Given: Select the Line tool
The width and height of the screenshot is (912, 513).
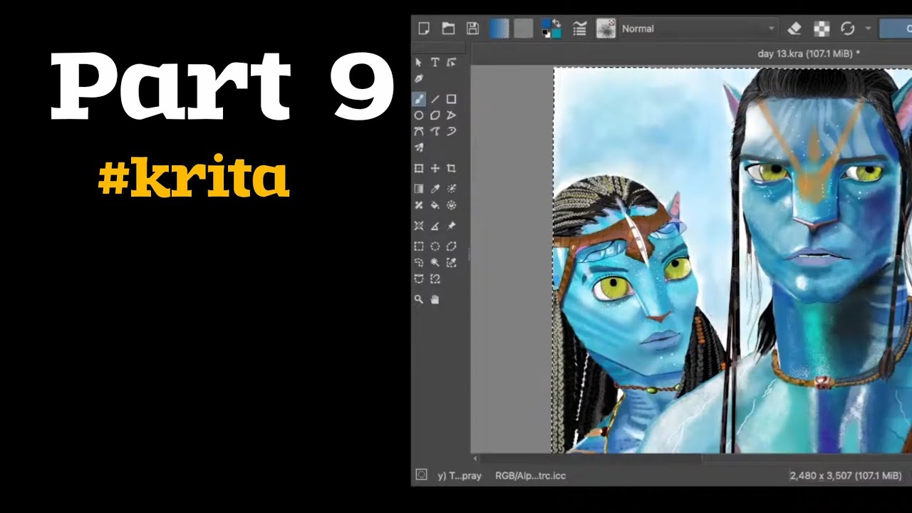Looking at the screenshot, I should (x=435, y=99).
